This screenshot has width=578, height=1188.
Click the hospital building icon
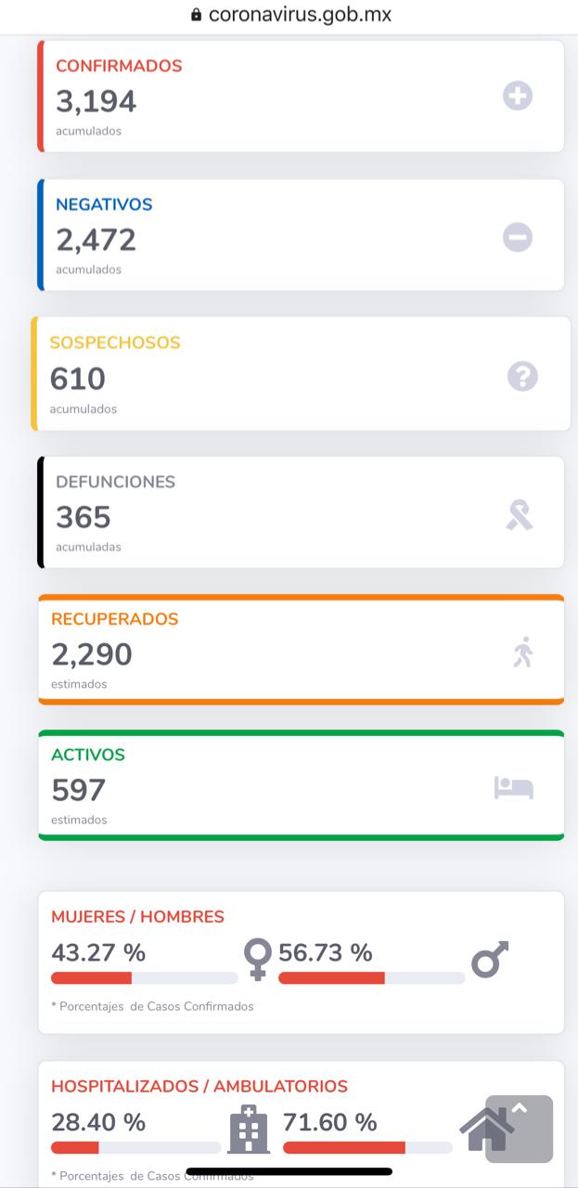point(249,1129)
